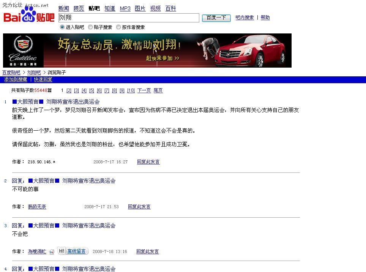Viewport: 366px width, 272px height.
Task: Click the Baidu Tieba logo
Action: 29,14
